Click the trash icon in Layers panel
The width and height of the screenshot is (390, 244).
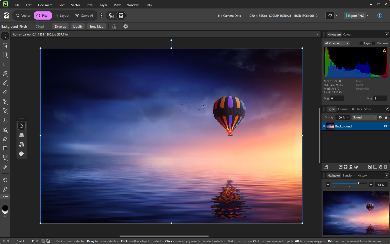click(x=385, y=167)
